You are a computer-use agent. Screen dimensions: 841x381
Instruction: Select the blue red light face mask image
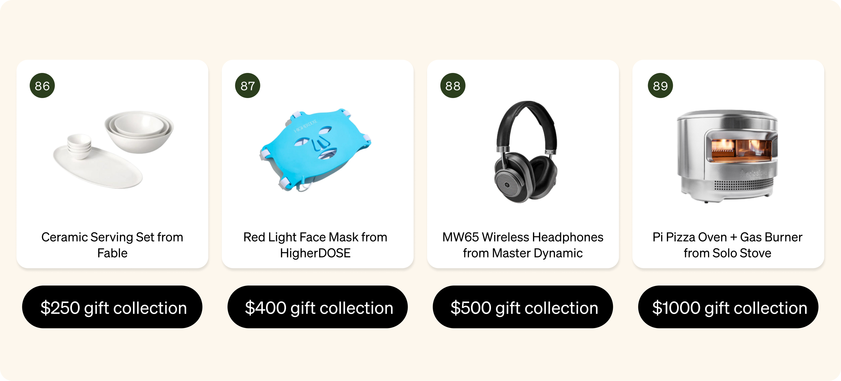point(315,150)
